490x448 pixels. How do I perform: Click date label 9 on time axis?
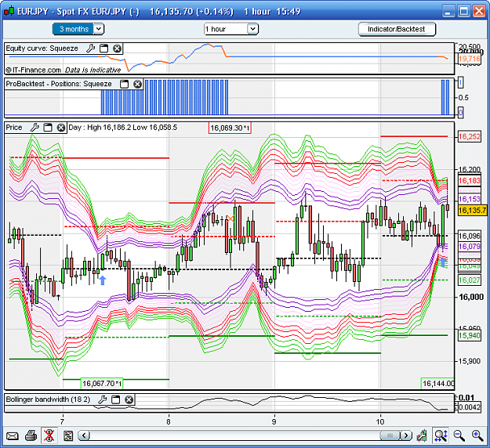click(x=274, y=422)
